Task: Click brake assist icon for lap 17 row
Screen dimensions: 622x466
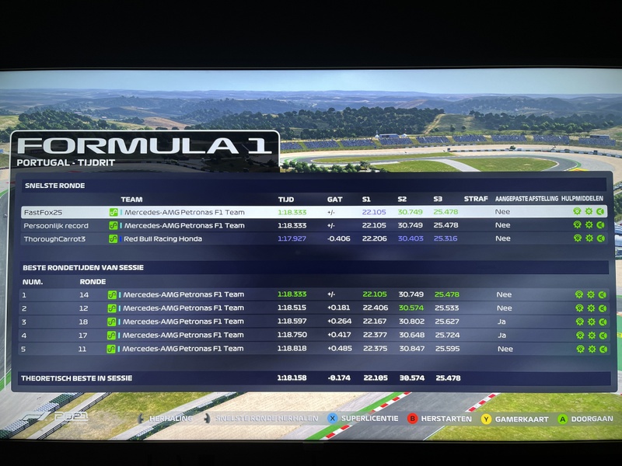Action: [603, 336]
